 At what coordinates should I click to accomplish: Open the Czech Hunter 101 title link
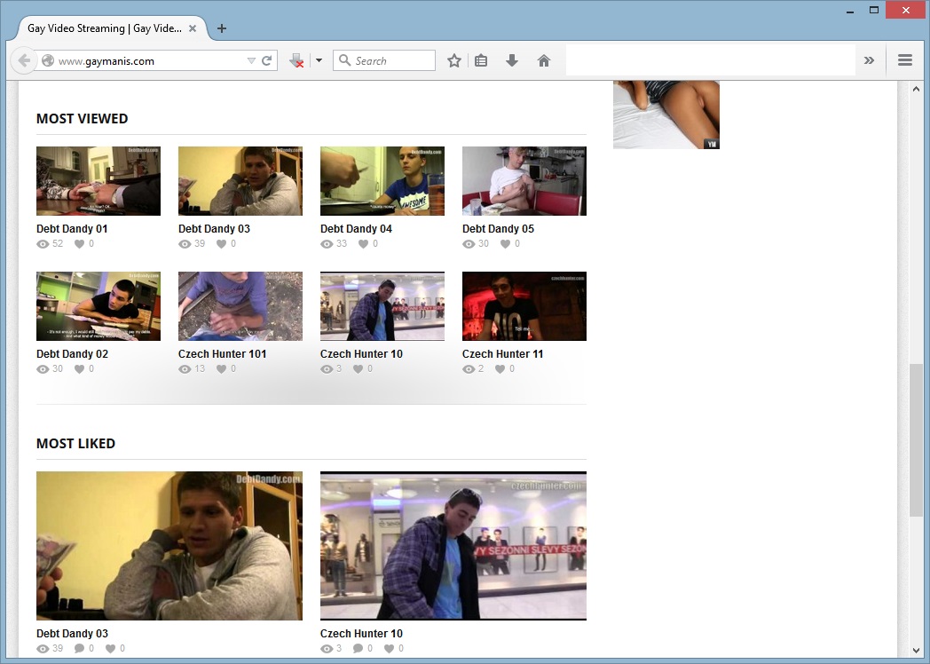click(222, 353)
